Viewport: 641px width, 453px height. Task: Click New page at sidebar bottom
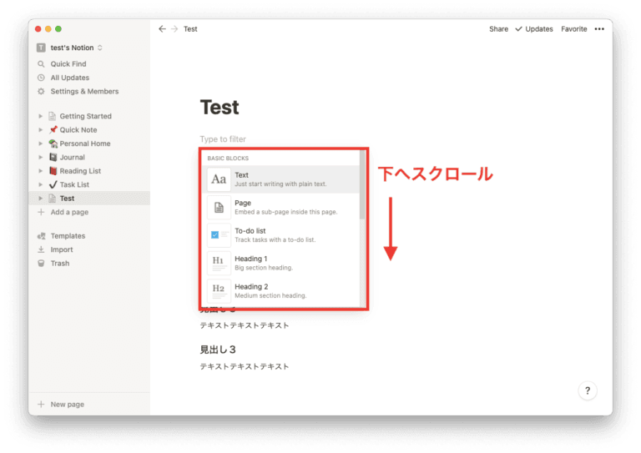click(x=67, y=405)
